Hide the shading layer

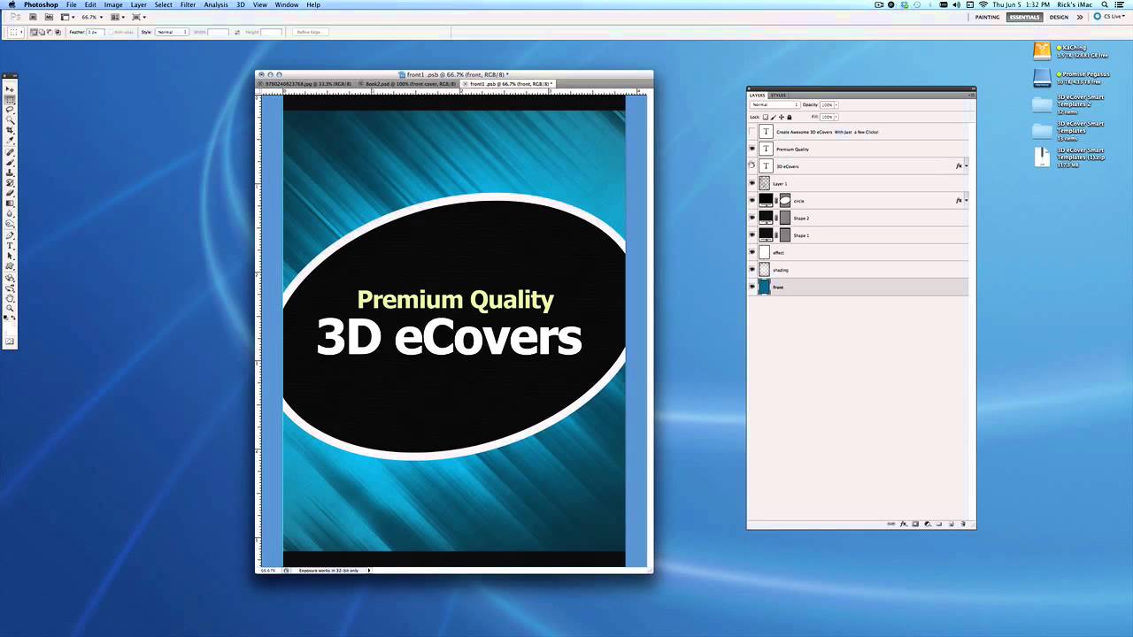coord(752,270)
